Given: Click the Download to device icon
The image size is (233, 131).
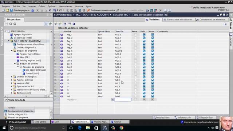Looking at the screenshot, I should (72, 10).
